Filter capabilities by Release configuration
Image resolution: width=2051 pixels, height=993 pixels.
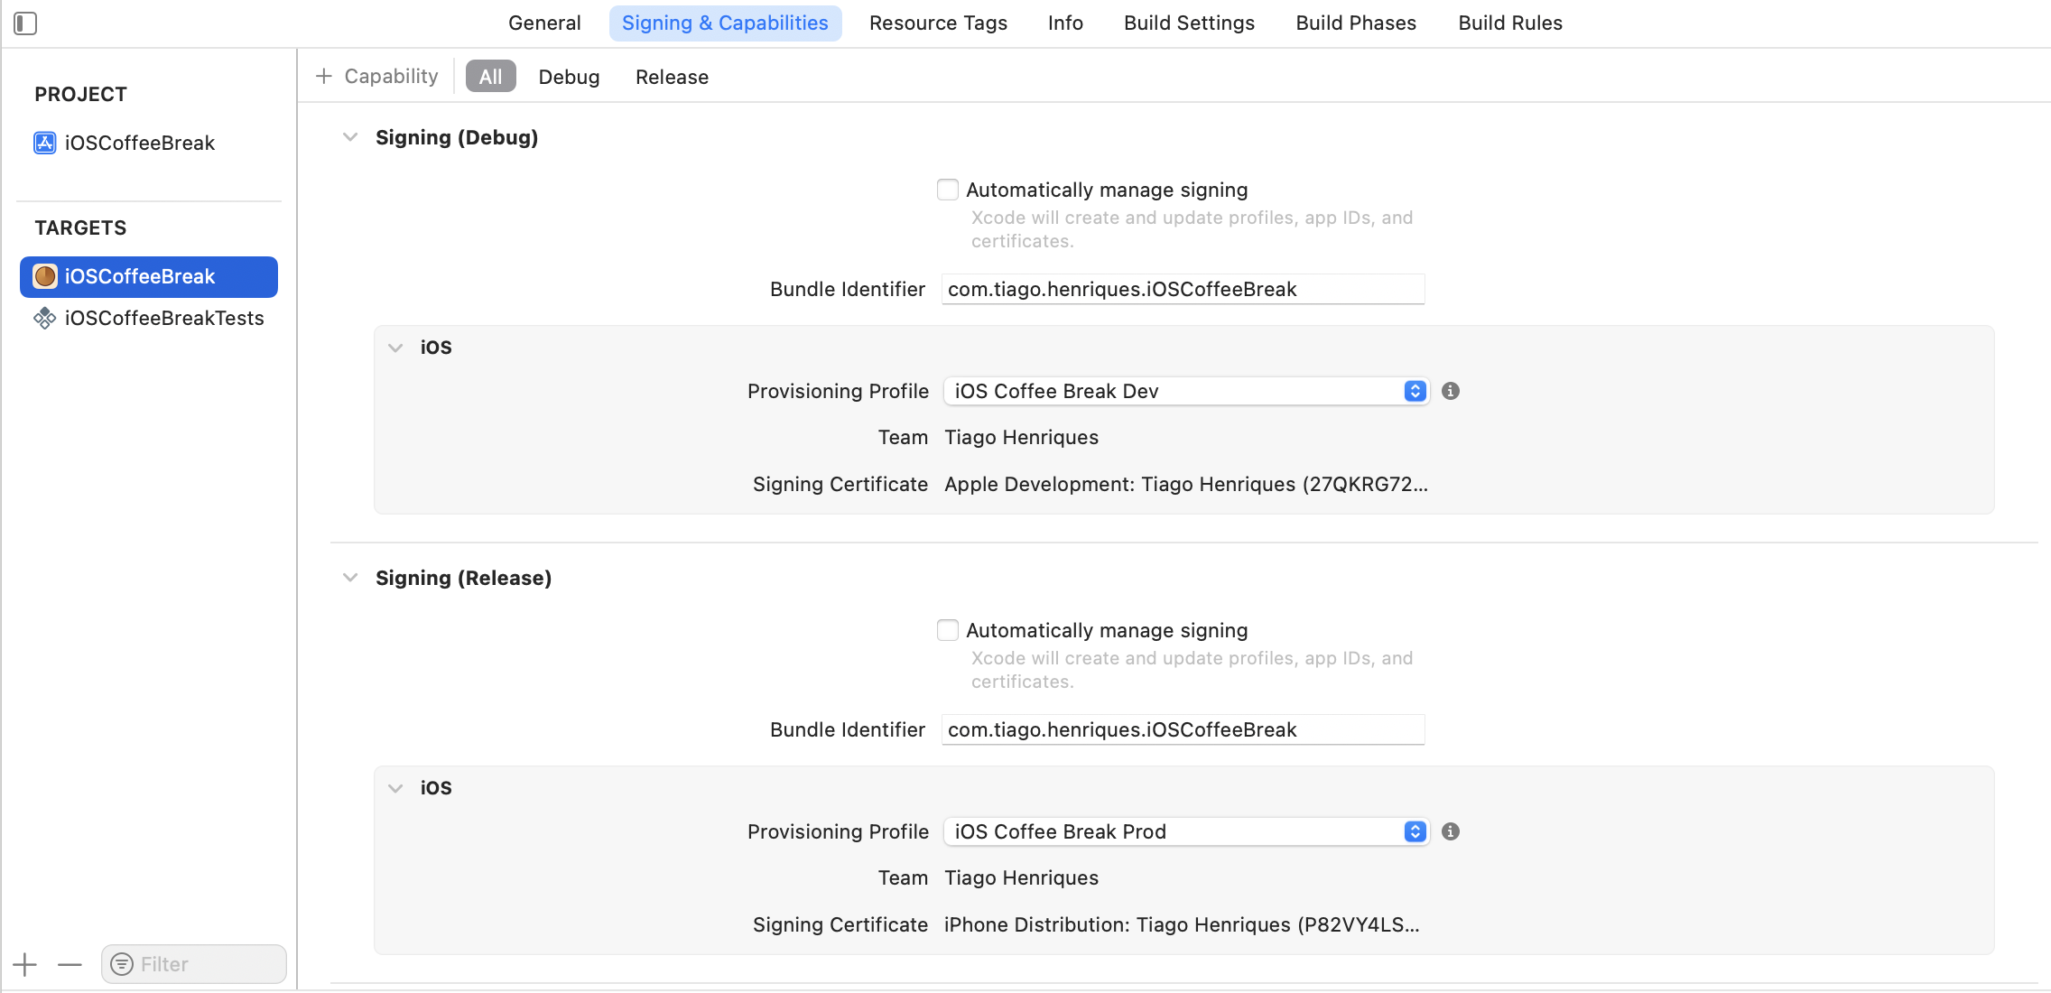point(672,77)
